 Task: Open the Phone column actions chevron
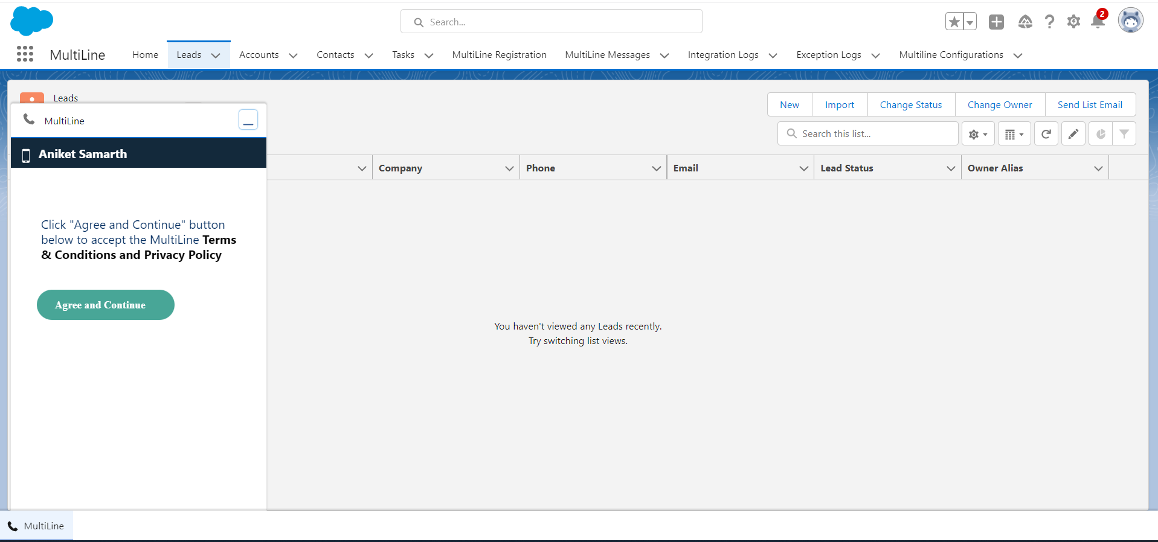pyautogui.click(x=657, y=168)
